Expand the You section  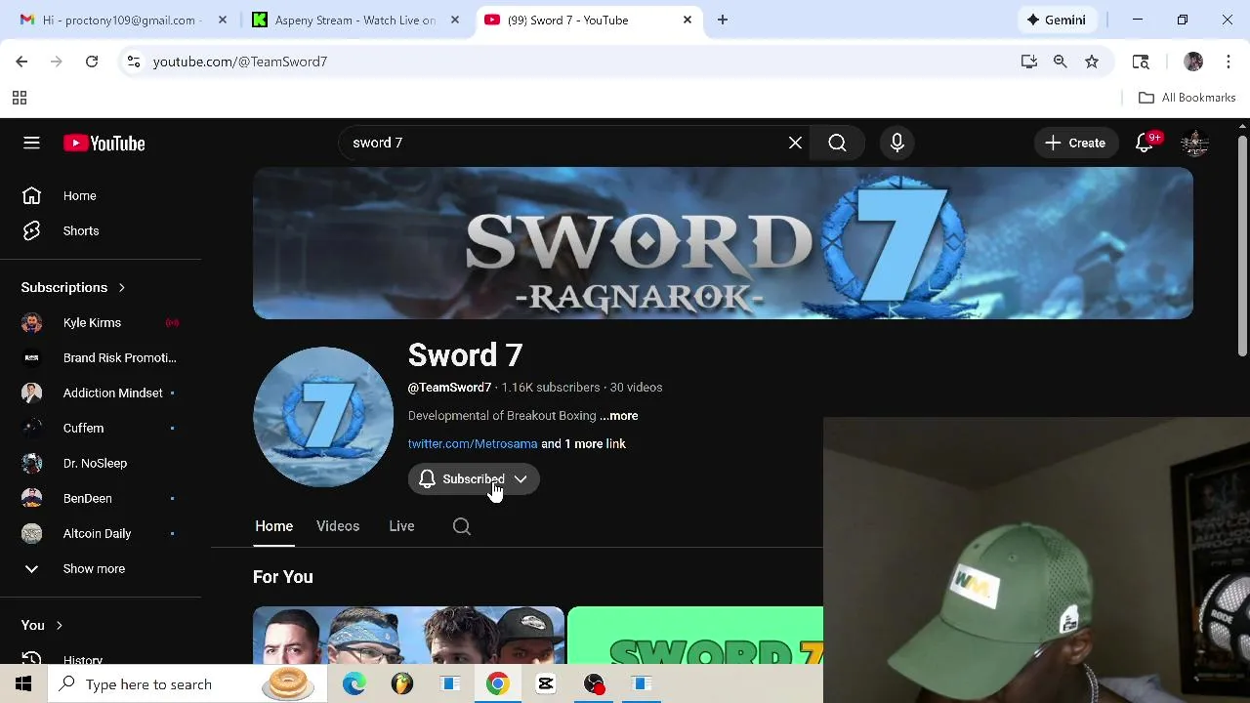tap(42, 625)
